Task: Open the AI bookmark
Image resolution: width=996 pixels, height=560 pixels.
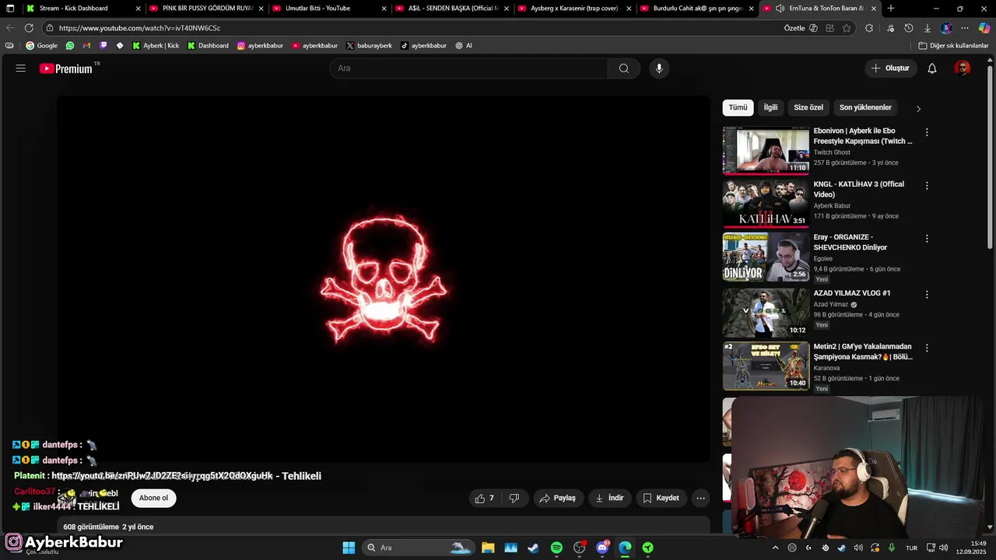Action: (x=464, y=46)
